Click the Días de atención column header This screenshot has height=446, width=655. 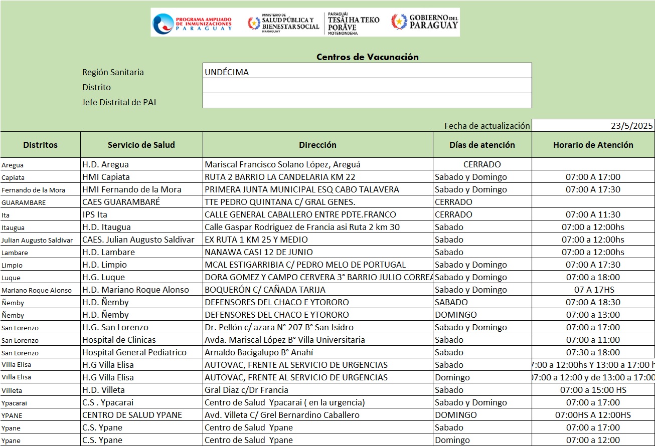tap(482, 145)
